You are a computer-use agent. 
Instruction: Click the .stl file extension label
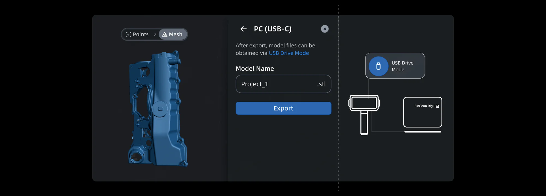(x=321, y=84)
